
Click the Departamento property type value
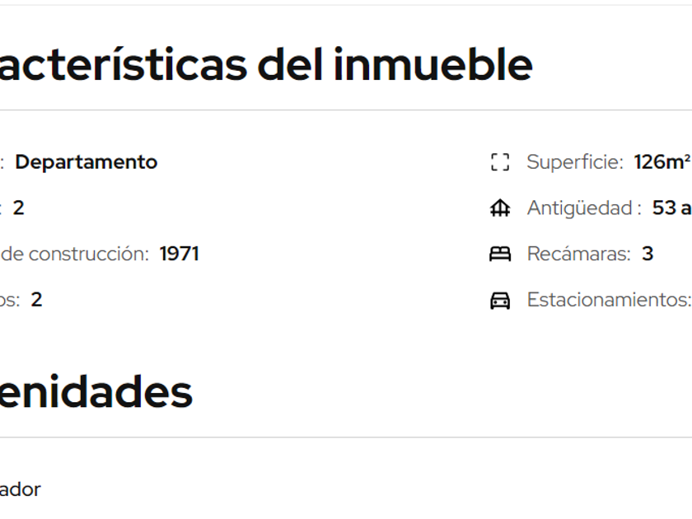tap(86, 162)
